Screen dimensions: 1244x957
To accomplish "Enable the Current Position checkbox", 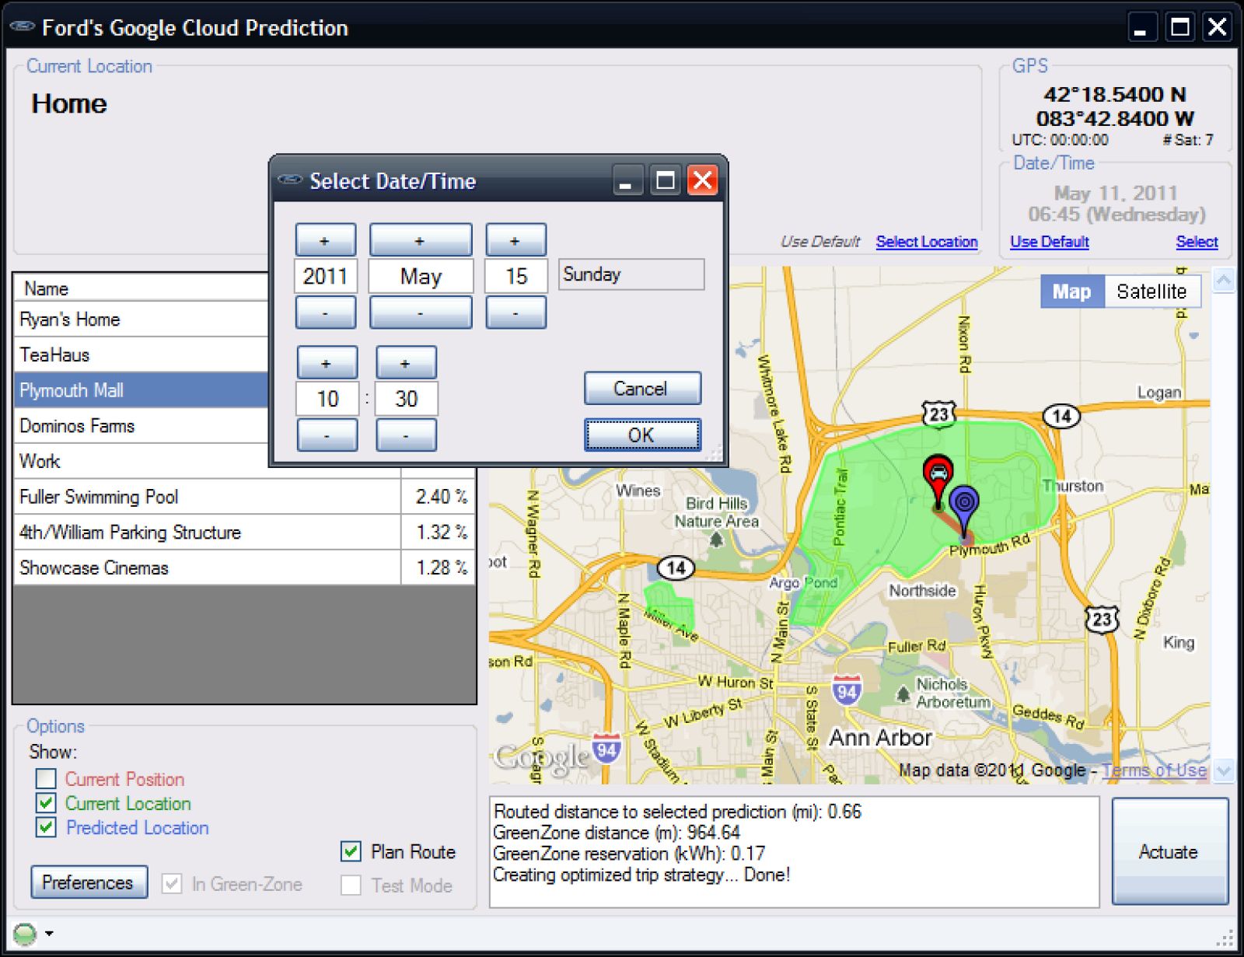I will (x=44, y=778).
